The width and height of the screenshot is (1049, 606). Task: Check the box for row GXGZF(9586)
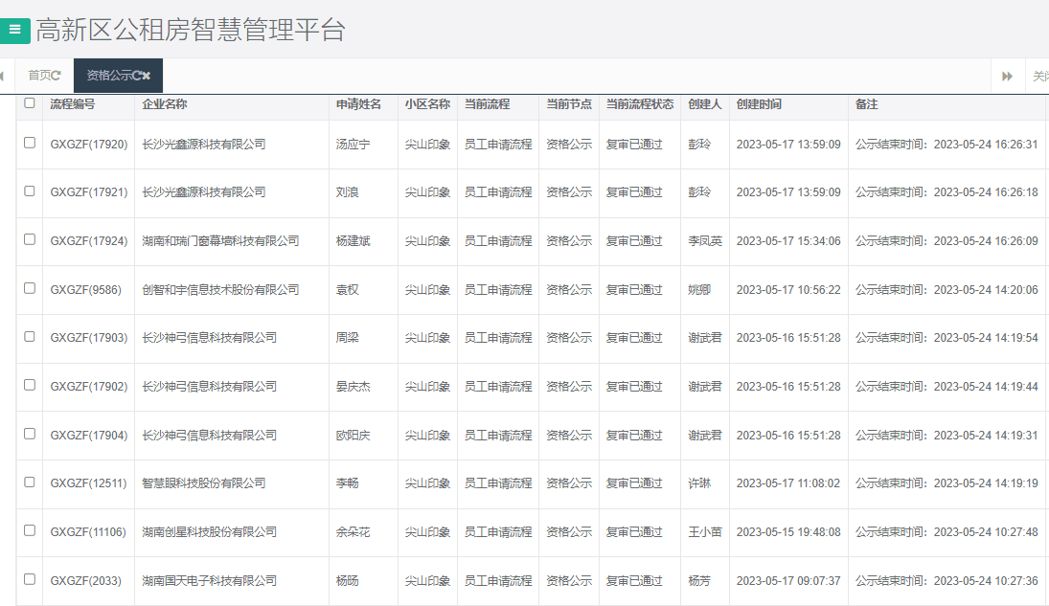pyautogui.click(x=30, y=289)
